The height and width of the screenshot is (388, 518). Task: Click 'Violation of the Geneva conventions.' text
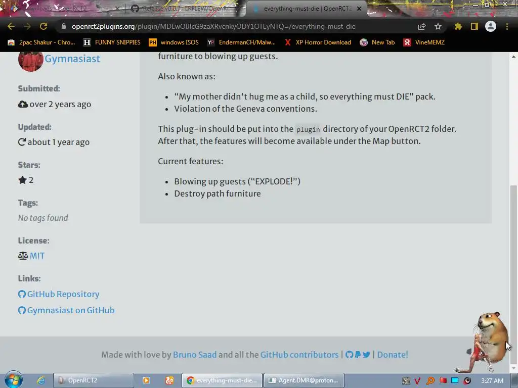coord(245,109)
